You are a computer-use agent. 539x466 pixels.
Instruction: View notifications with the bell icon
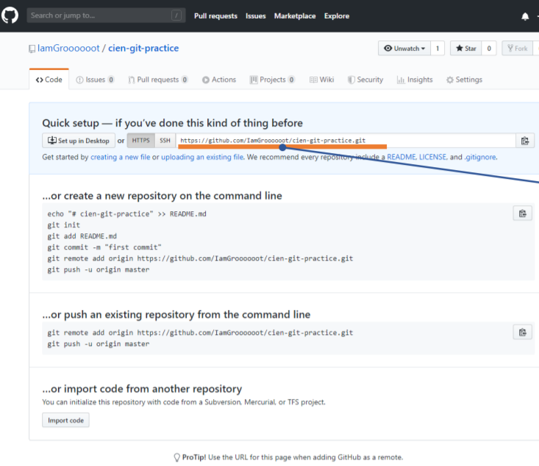525,16
